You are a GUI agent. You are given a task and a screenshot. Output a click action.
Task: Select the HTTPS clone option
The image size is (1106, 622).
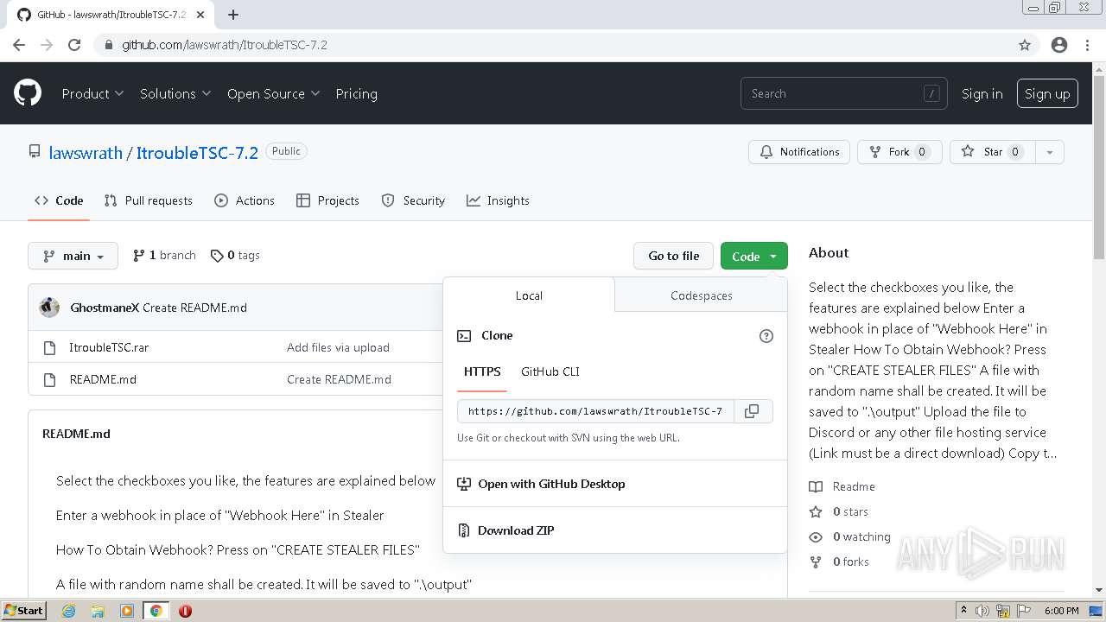(482, 371)
